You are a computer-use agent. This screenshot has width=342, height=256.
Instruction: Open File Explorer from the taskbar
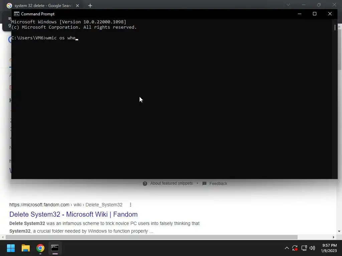pos(25,248)
